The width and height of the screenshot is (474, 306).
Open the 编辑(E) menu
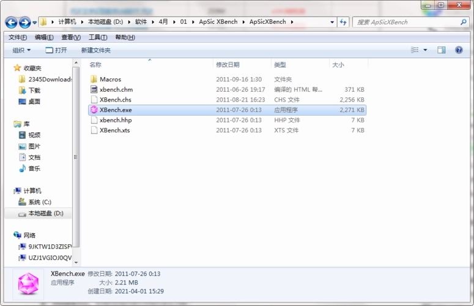tap(44, 37)
